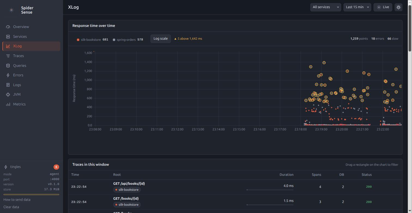Click the Spider Sense logo icon
Screen dimensions: 412x213
click(11, 10)
